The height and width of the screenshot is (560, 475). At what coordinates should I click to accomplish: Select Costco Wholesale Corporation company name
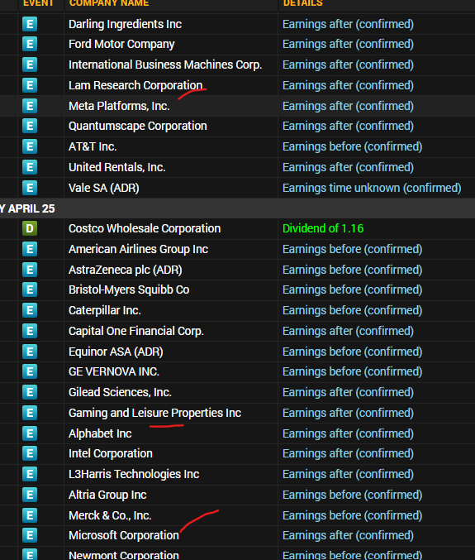click(145, 228)
